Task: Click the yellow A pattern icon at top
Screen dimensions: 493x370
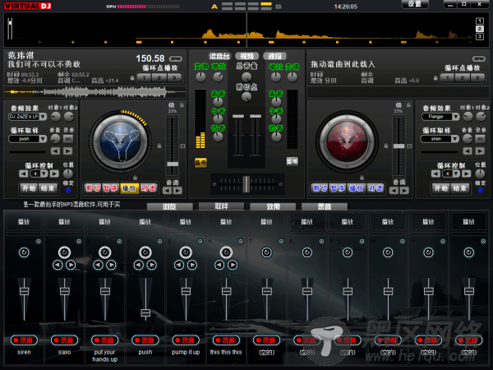Action: tap(214, 7)
